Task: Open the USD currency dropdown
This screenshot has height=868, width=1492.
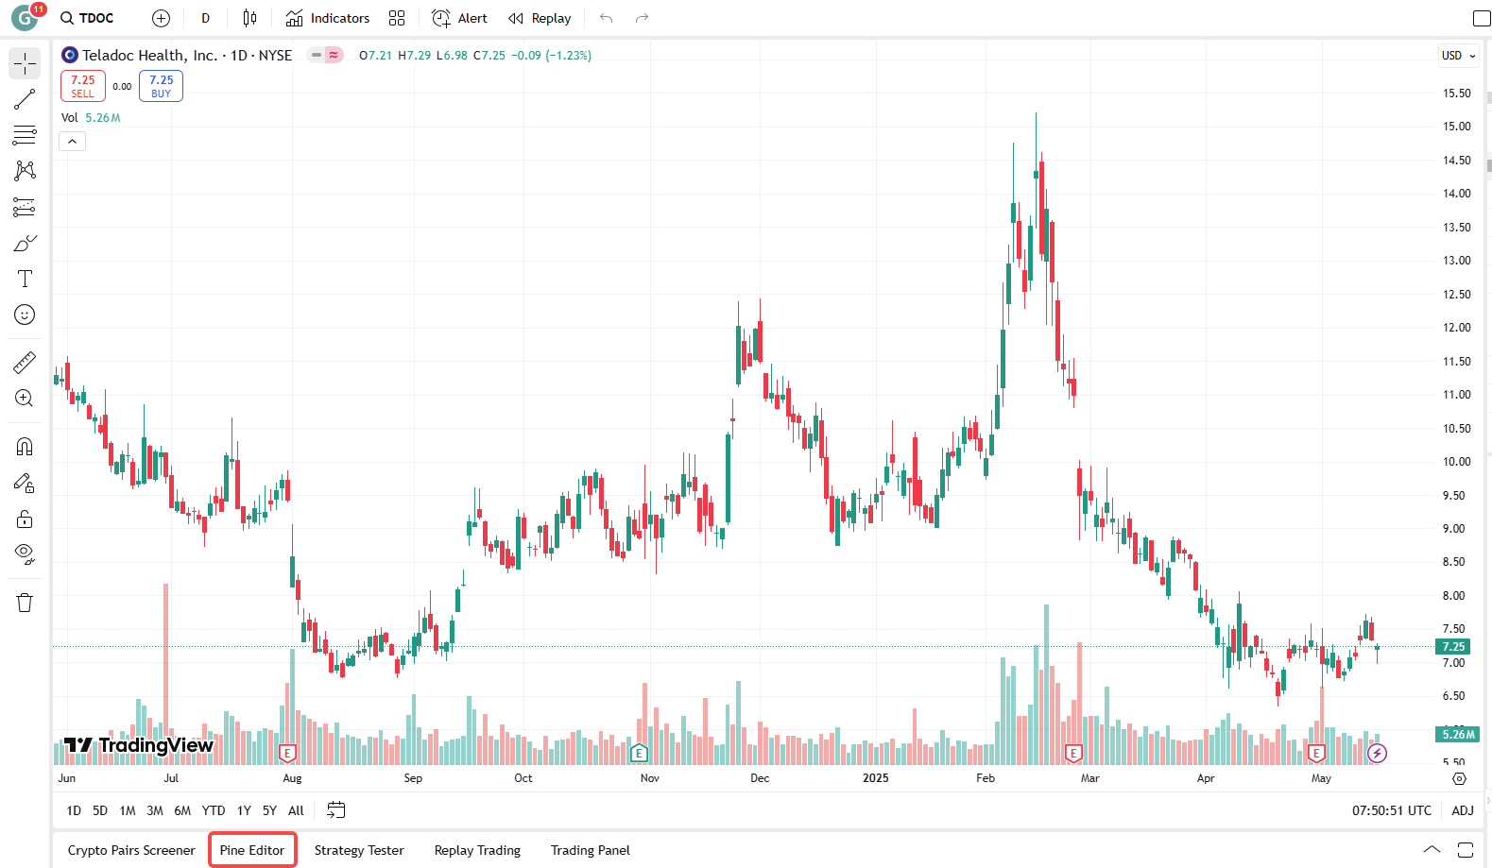Action: click(1458, 56)
